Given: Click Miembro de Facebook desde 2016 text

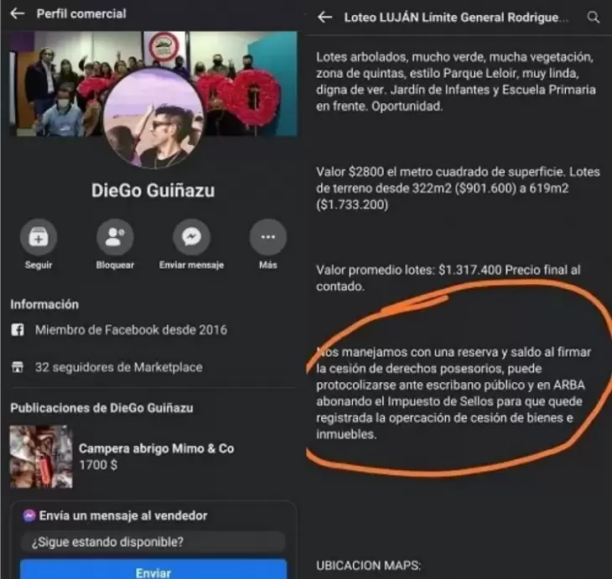Looking at the screenshot, I should pos(131,329).
